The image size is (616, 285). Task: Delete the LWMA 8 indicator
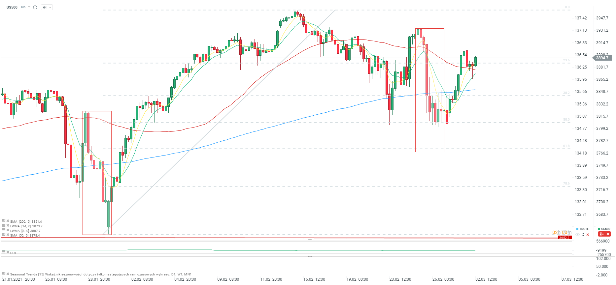pos(8,230)
